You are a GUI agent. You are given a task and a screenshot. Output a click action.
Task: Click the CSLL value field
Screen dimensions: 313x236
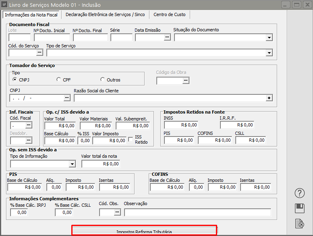click(x=251, y=140)
